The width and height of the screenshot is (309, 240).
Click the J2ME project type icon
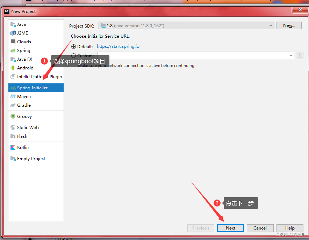(13, 33)
